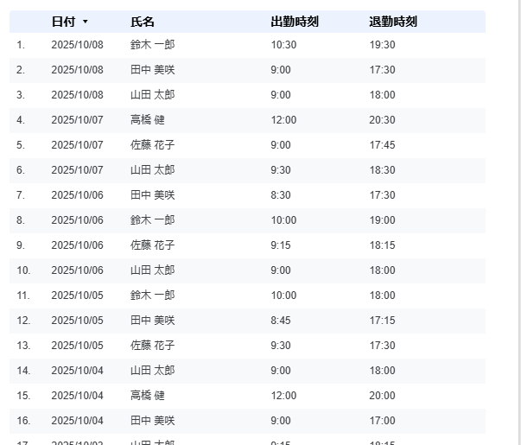
Task: Click the 2025/10/08 date in row 3
Action: 77,95
